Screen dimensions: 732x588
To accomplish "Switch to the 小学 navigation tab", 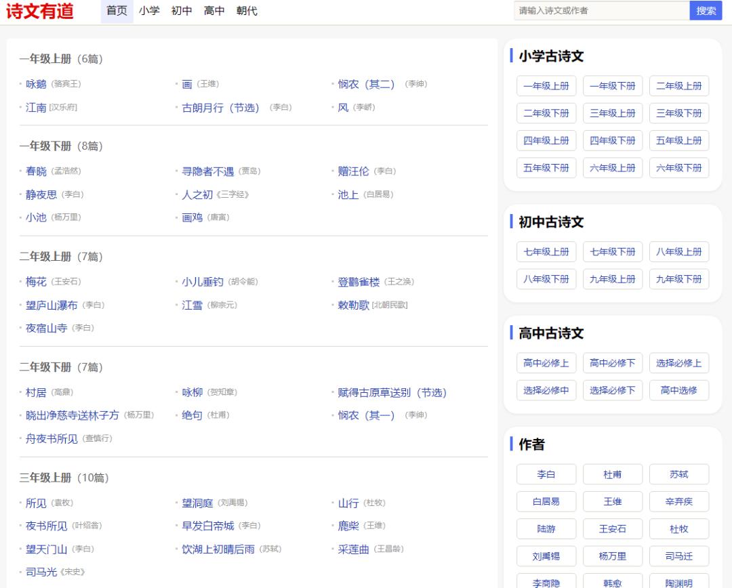I will (x=149, y=11).
